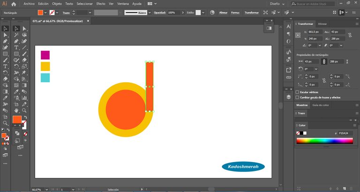Select the Slice tool
360x192 pixels.
24,104
